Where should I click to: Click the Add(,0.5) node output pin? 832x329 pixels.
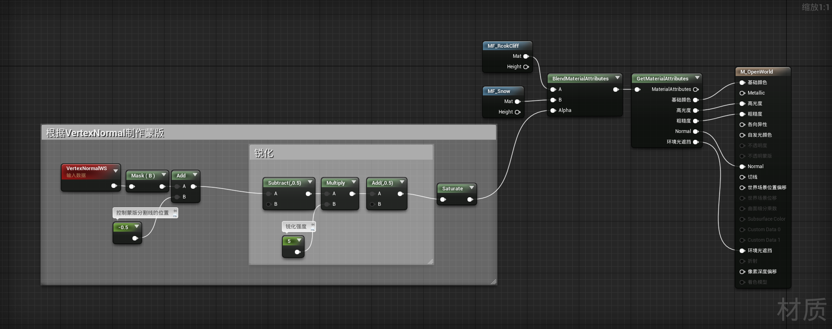coord(400,194)
